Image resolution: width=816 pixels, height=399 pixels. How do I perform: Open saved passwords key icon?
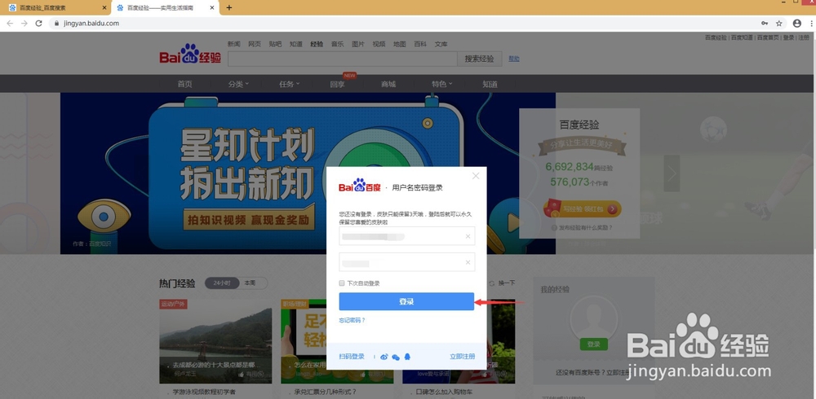coord(765,24)
